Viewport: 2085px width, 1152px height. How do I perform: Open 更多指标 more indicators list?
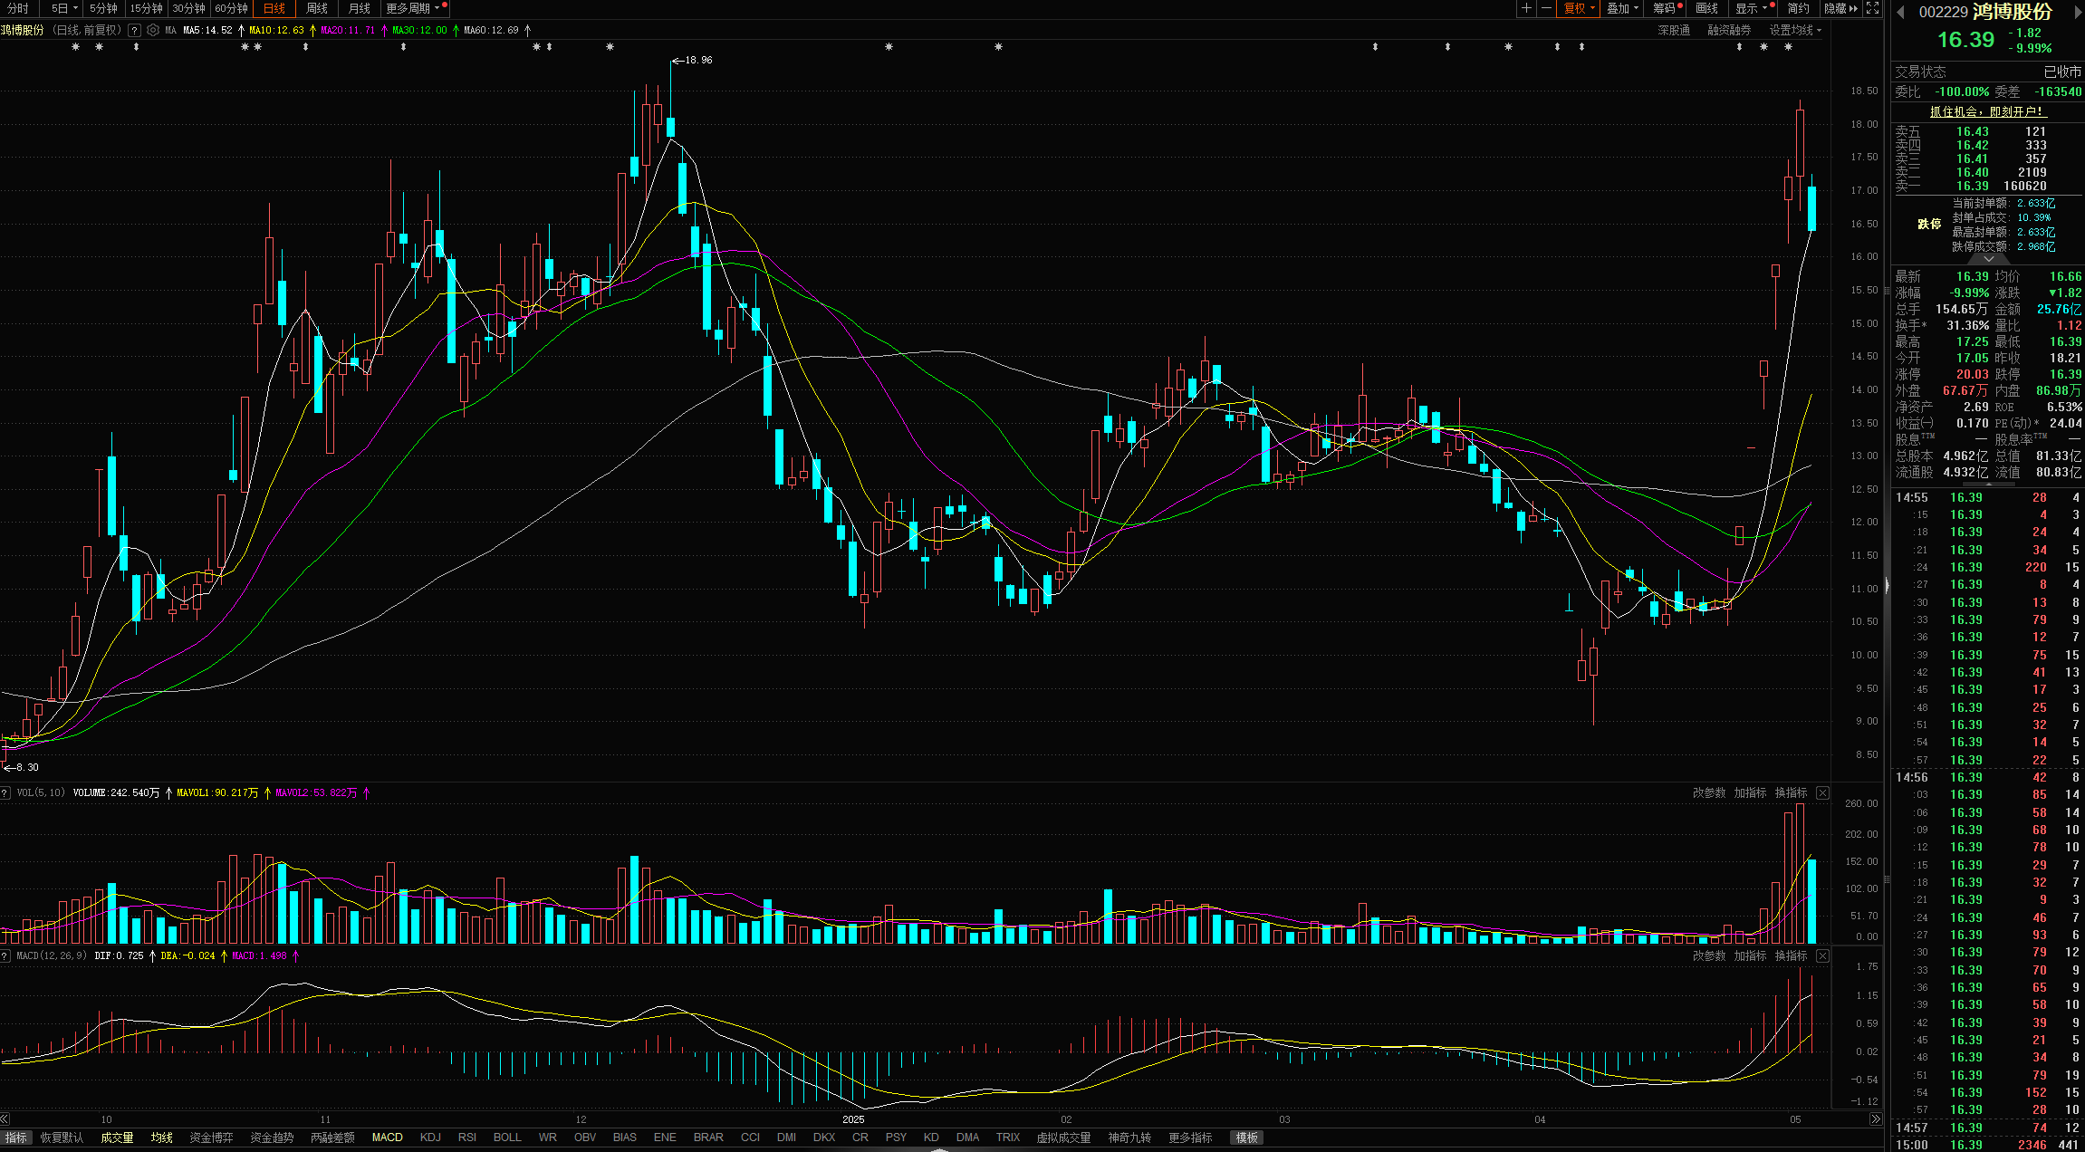pyautogui.click(x=1190, y=1138)
